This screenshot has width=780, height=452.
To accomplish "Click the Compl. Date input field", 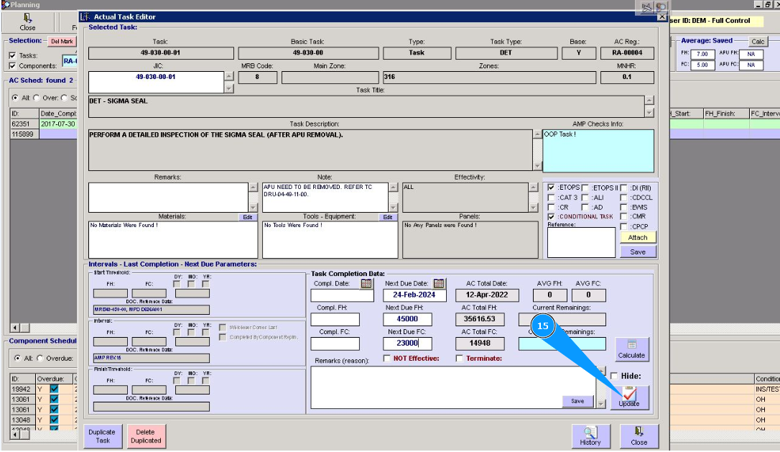I will tap(343, 295).
